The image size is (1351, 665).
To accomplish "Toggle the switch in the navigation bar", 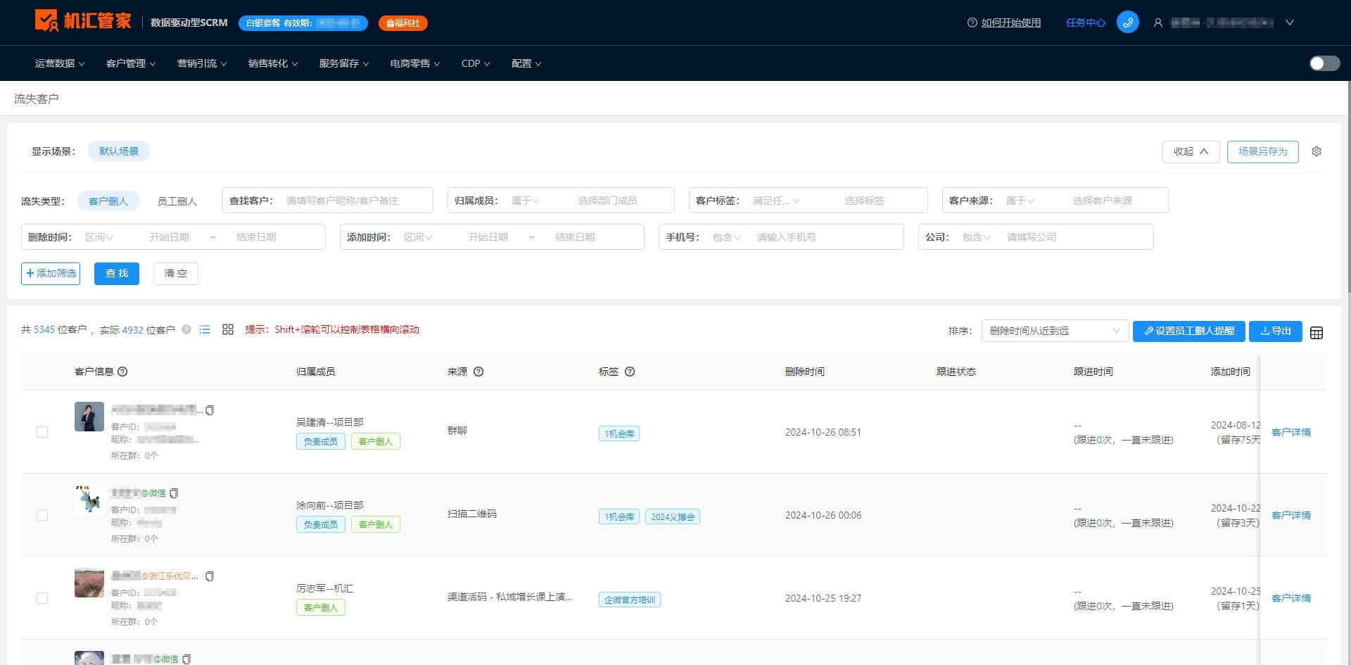I will [x=1324, y=63].
